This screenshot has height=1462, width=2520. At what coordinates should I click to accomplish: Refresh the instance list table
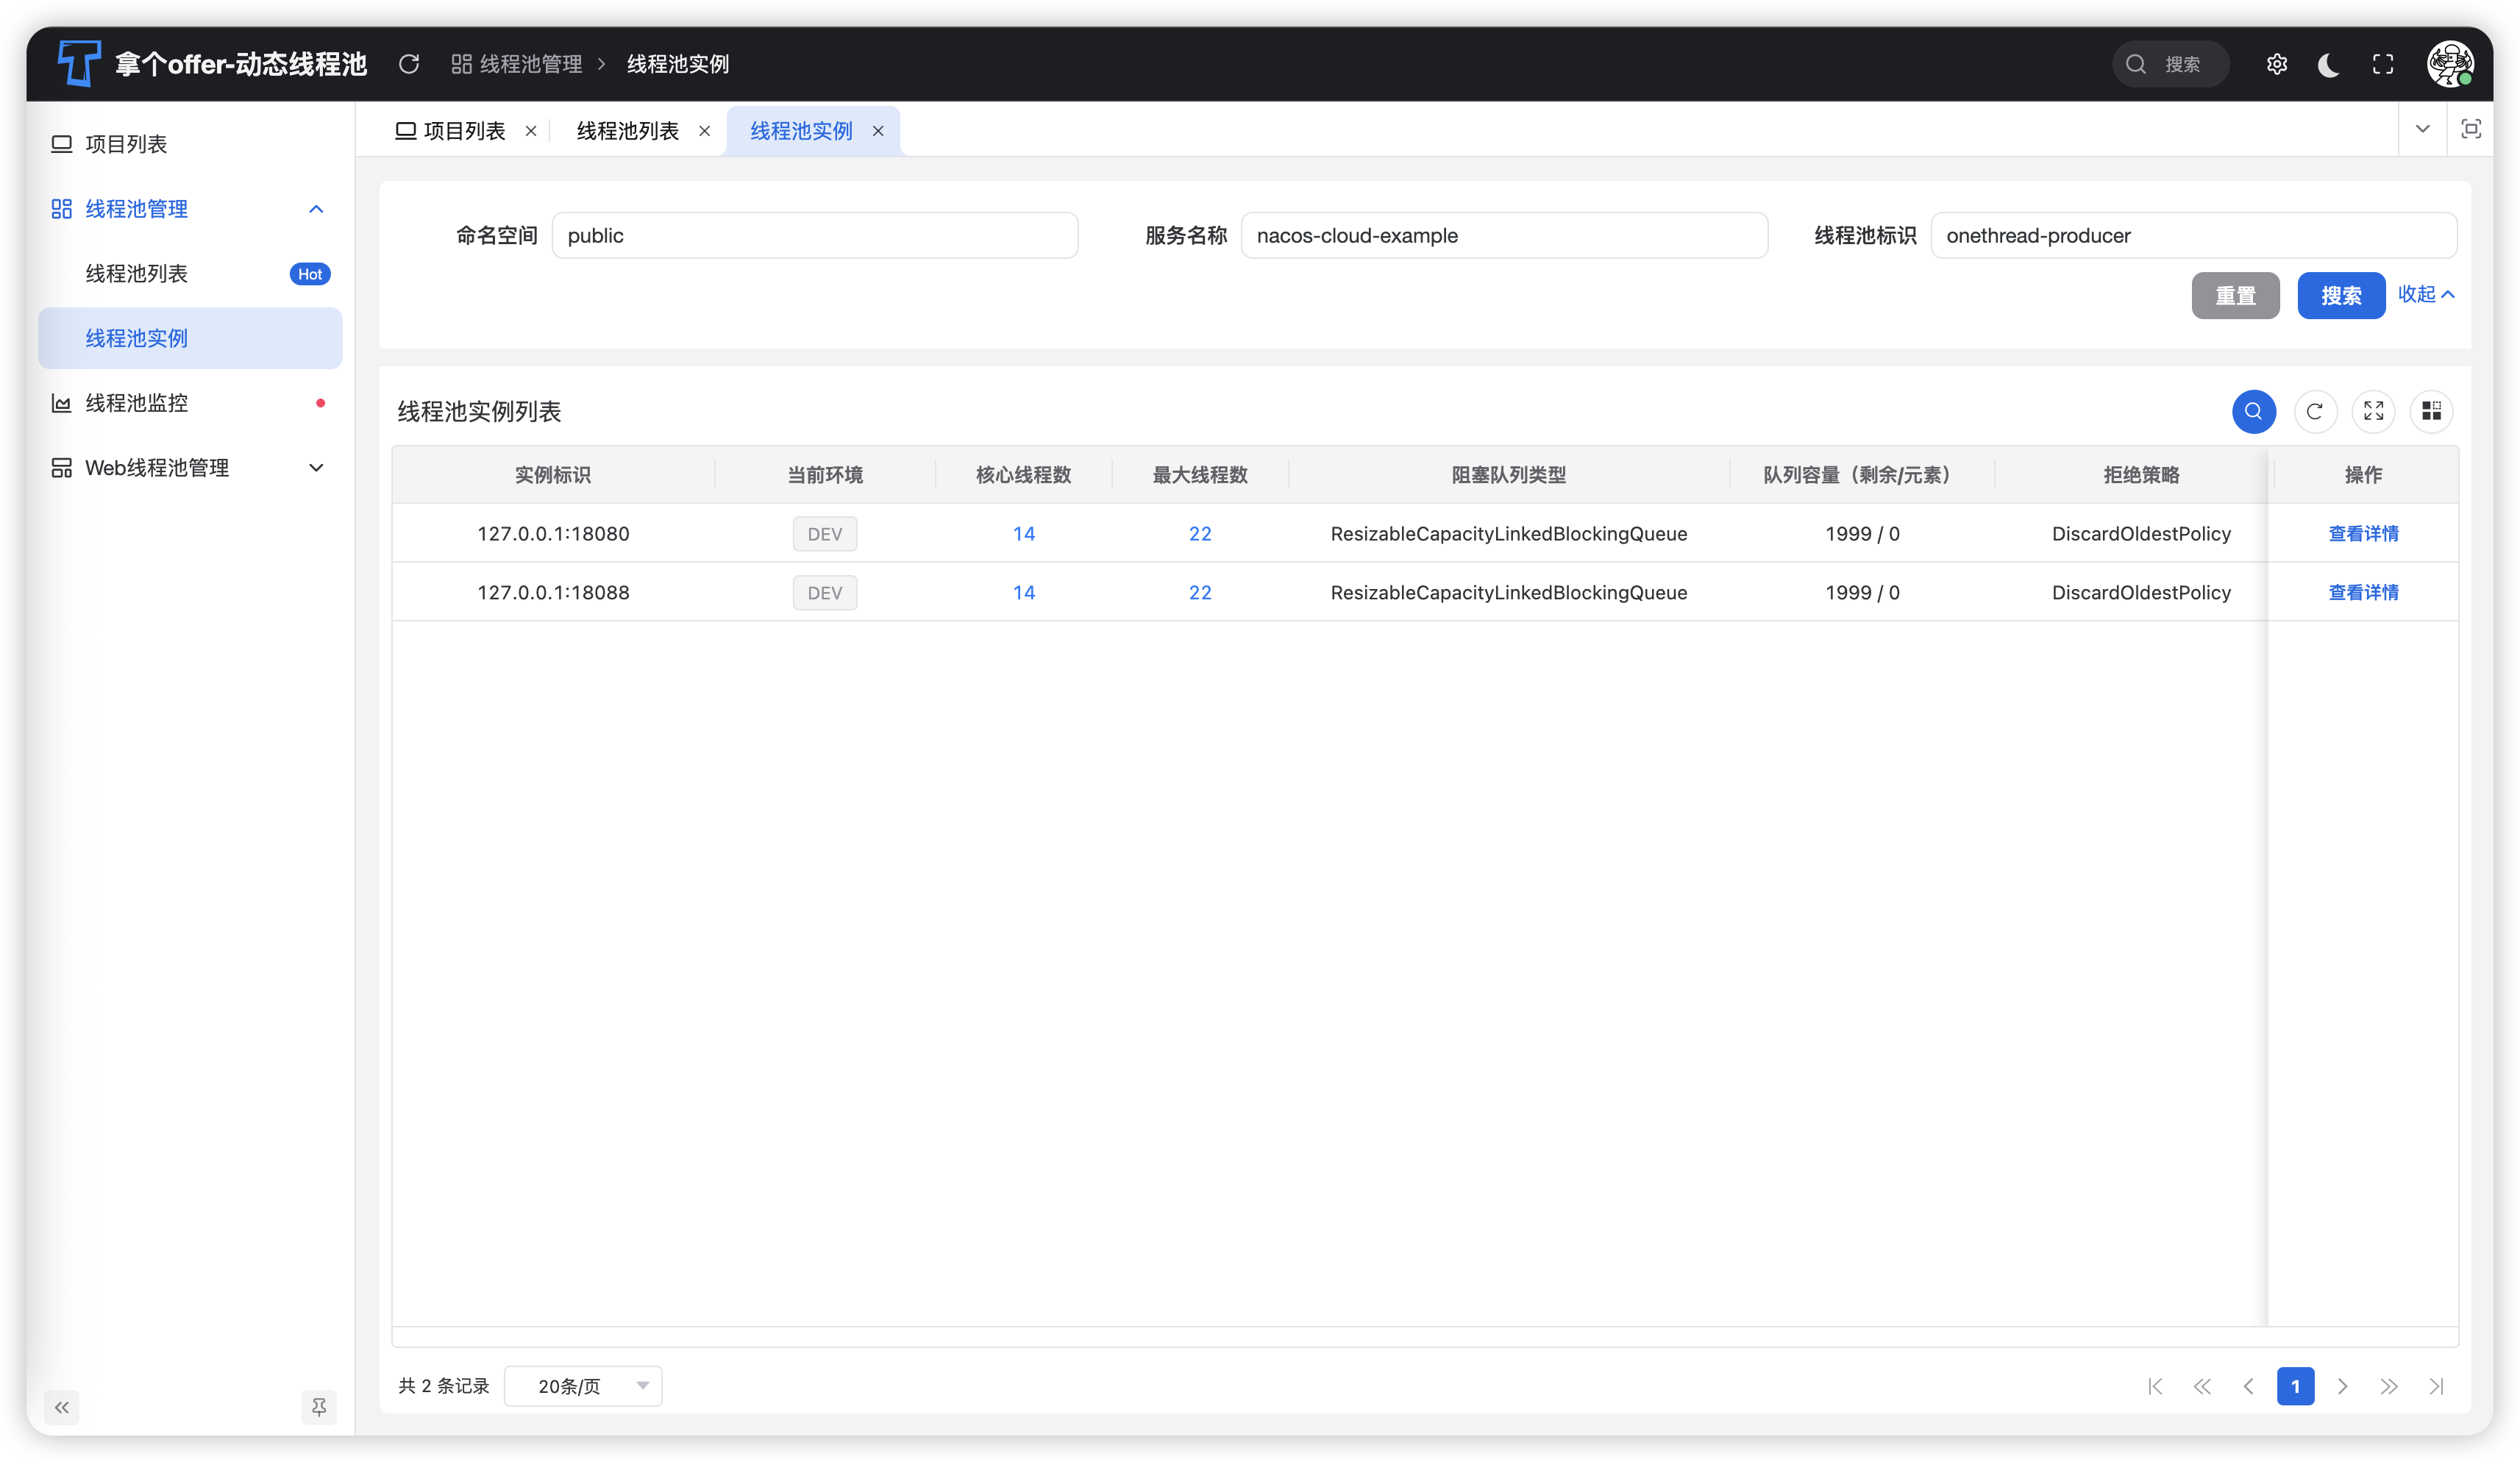tap(2314, 411)
